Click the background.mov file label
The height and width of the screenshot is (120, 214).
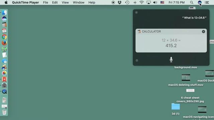186,67
